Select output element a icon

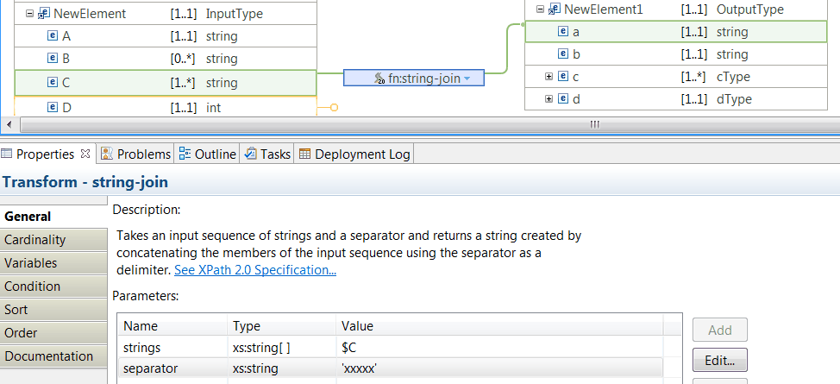click(x=563, y=32)
